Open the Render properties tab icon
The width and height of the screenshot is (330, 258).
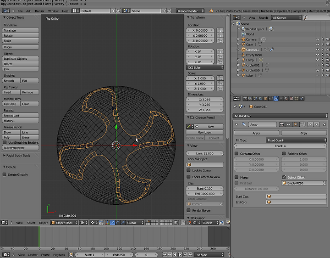click(x=245, y=98)
